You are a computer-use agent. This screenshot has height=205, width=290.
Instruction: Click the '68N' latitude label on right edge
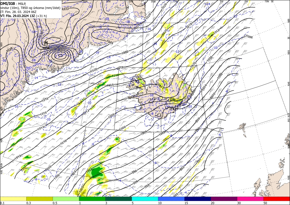pos(288,21)
